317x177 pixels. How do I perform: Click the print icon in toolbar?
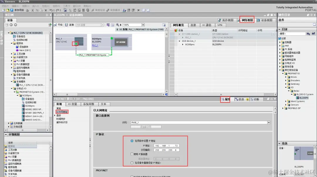tap(27, 10)
